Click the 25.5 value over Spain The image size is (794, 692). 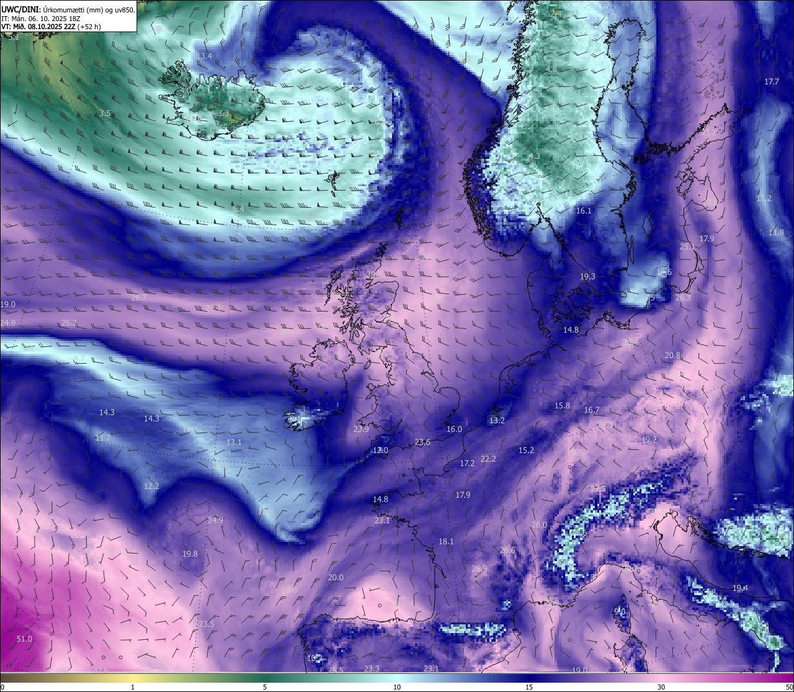[x=336, y=670]
